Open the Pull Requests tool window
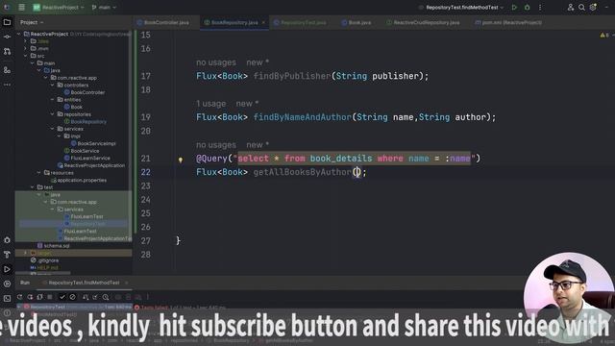This screenshot has width=615, height=346. tap(7, 51)
